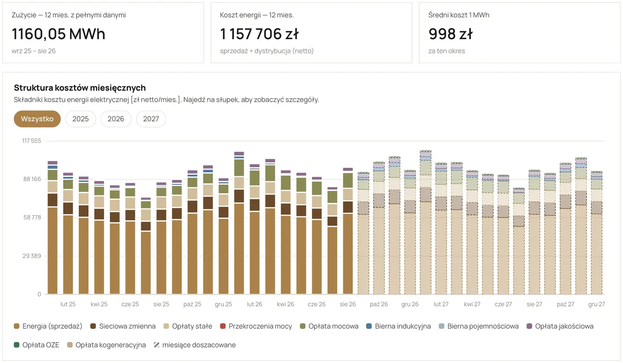Click the 'cze 25' x-axis label
The image size is (623, 363).
(130, 304)
